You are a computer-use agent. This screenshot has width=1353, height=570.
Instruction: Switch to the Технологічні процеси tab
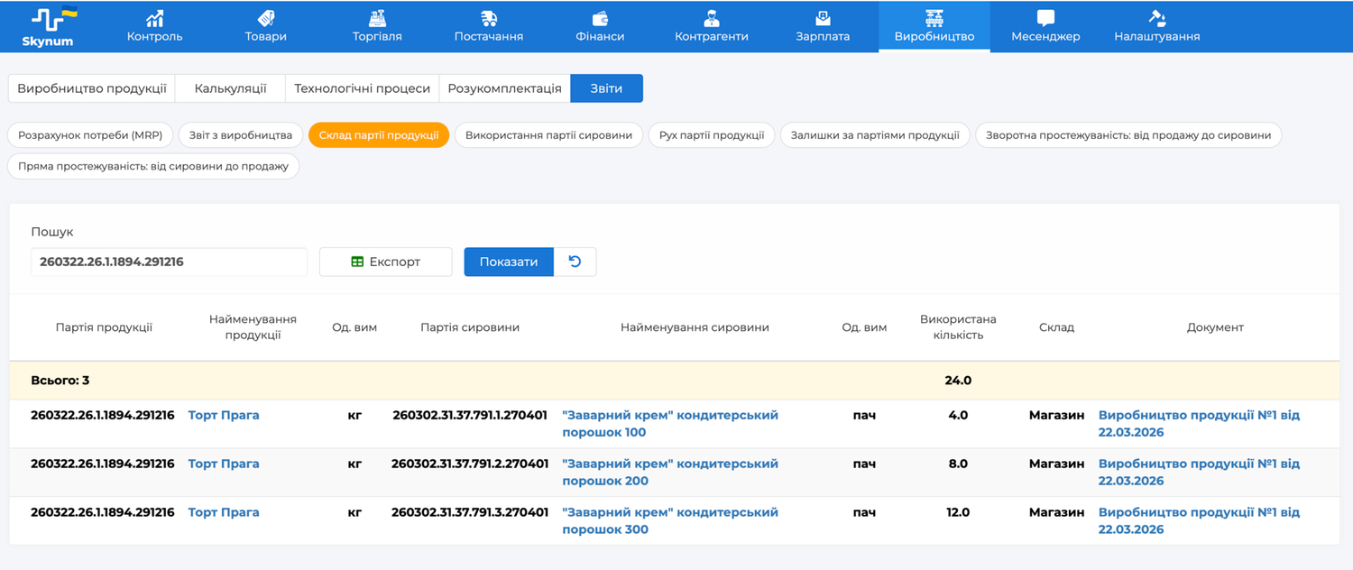click(362, 88)
